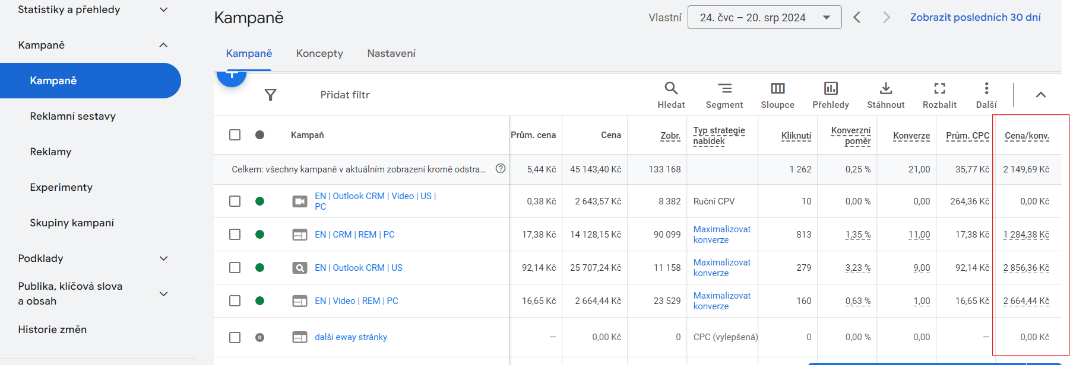Click help icon in Celkem total row

tap(501, 168)
